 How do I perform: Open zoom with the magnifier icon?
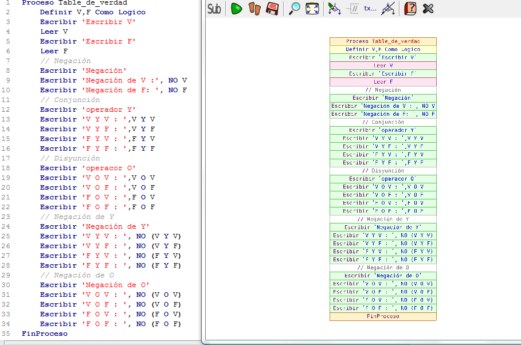click(295, 9)
